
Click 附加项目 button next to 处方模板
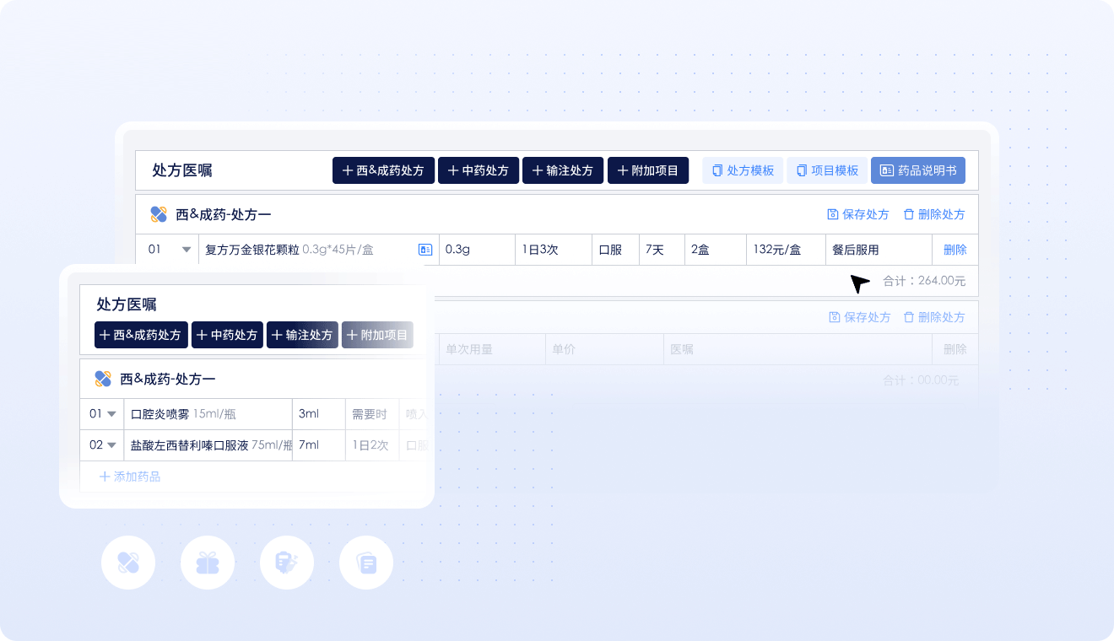point(648,170)
